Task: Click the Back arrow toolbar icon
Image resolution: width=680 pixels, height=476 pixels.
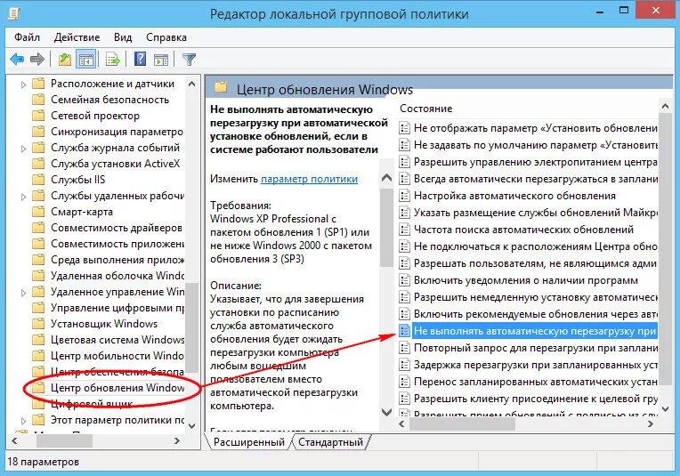Action: point(17,59)
